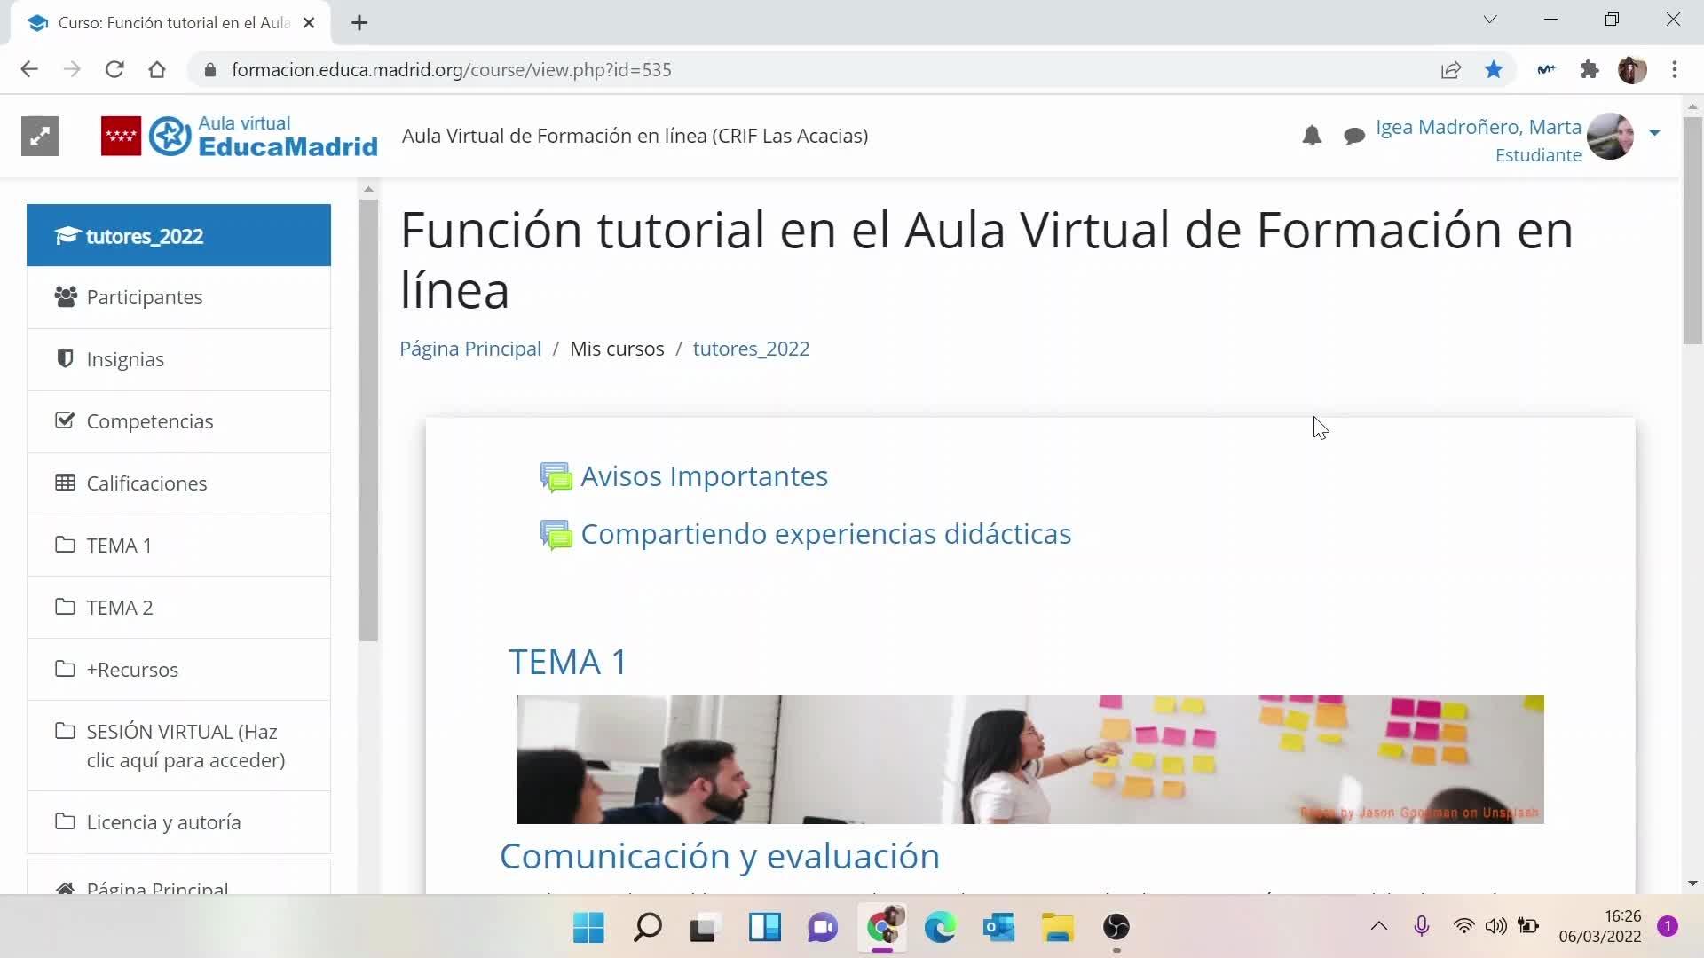This screenshot has height=958, width=1704.
Task: Go to TEMA 2 section in sidebar
Action: (120, 608)
